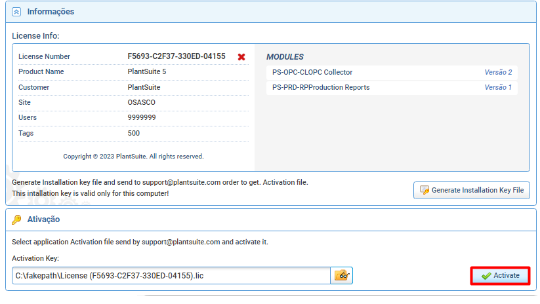The height and width of the screenshot is (304, 540).
Task: Collapse the Informações panel
Action: 16,12
